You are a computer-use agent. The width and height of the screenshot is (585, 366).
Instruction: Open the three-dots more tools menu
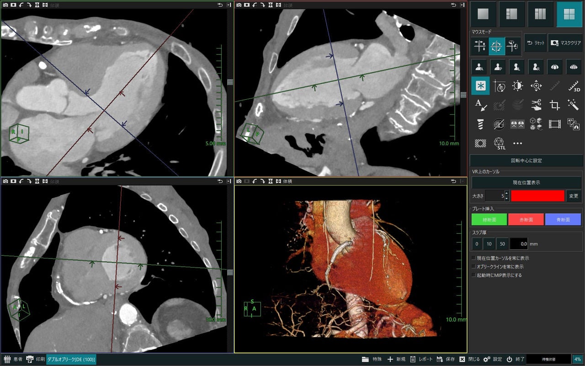[517, 143]
